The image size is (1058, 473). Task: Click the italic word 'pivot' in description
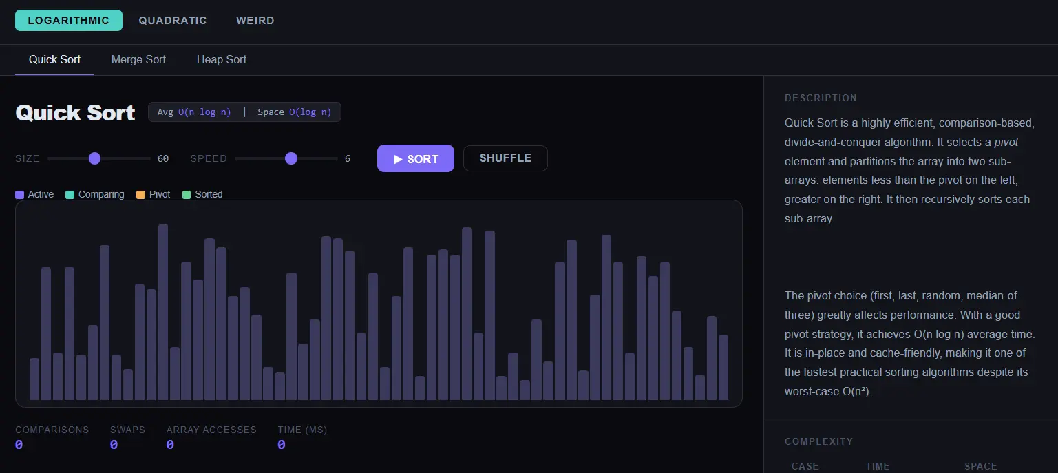(1006, 142)
